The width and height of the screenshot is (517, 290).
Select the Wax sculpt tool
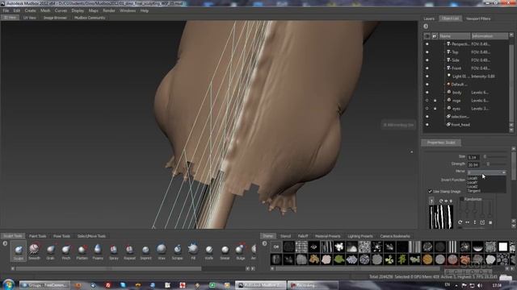point(162,251)
